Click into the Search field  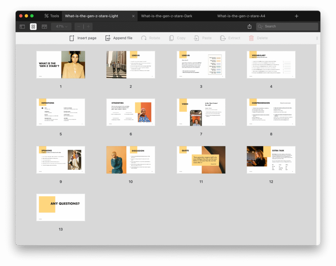pyautogui.click(x=289, y=27)
